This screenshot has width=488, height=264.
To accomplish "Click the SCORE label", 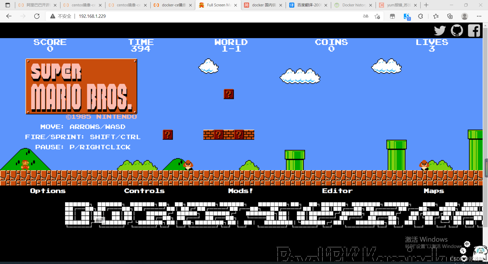I will pos(50,42).
